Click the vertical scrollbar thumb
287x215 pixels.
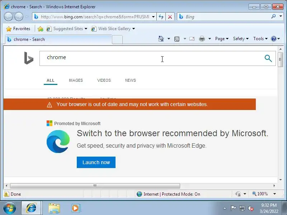point(280,59)
